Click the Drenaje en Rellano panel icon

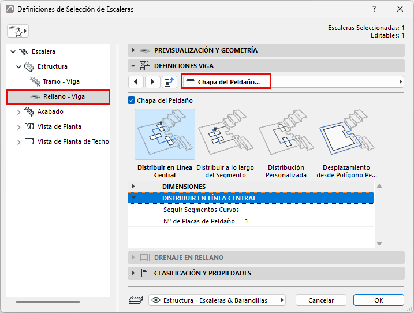[145, 258]
